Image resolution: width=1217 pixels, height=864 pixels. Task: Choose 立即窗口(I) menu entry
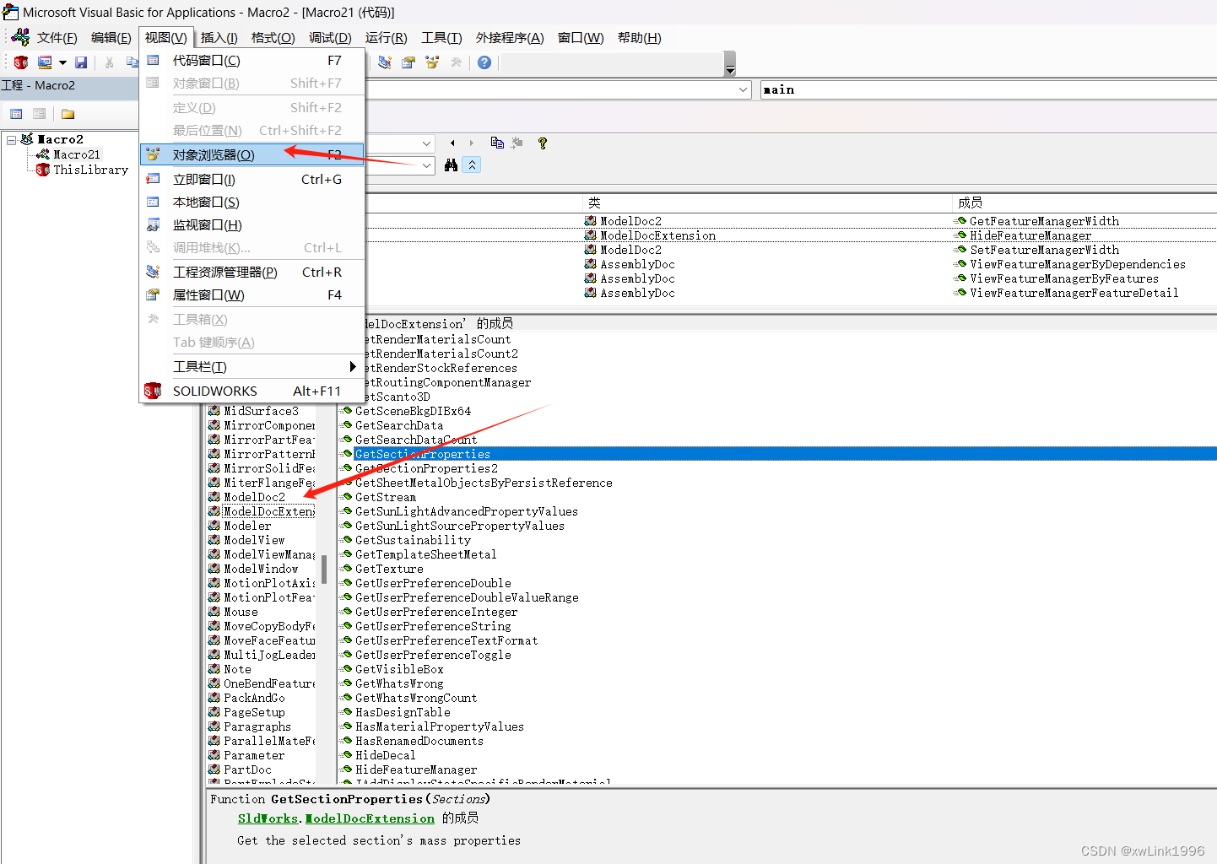252,179
